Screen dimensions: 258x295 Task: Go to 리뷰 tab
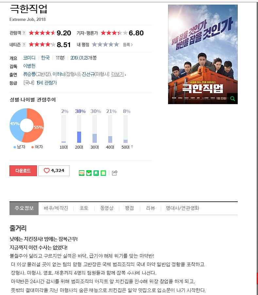(150, 208)
